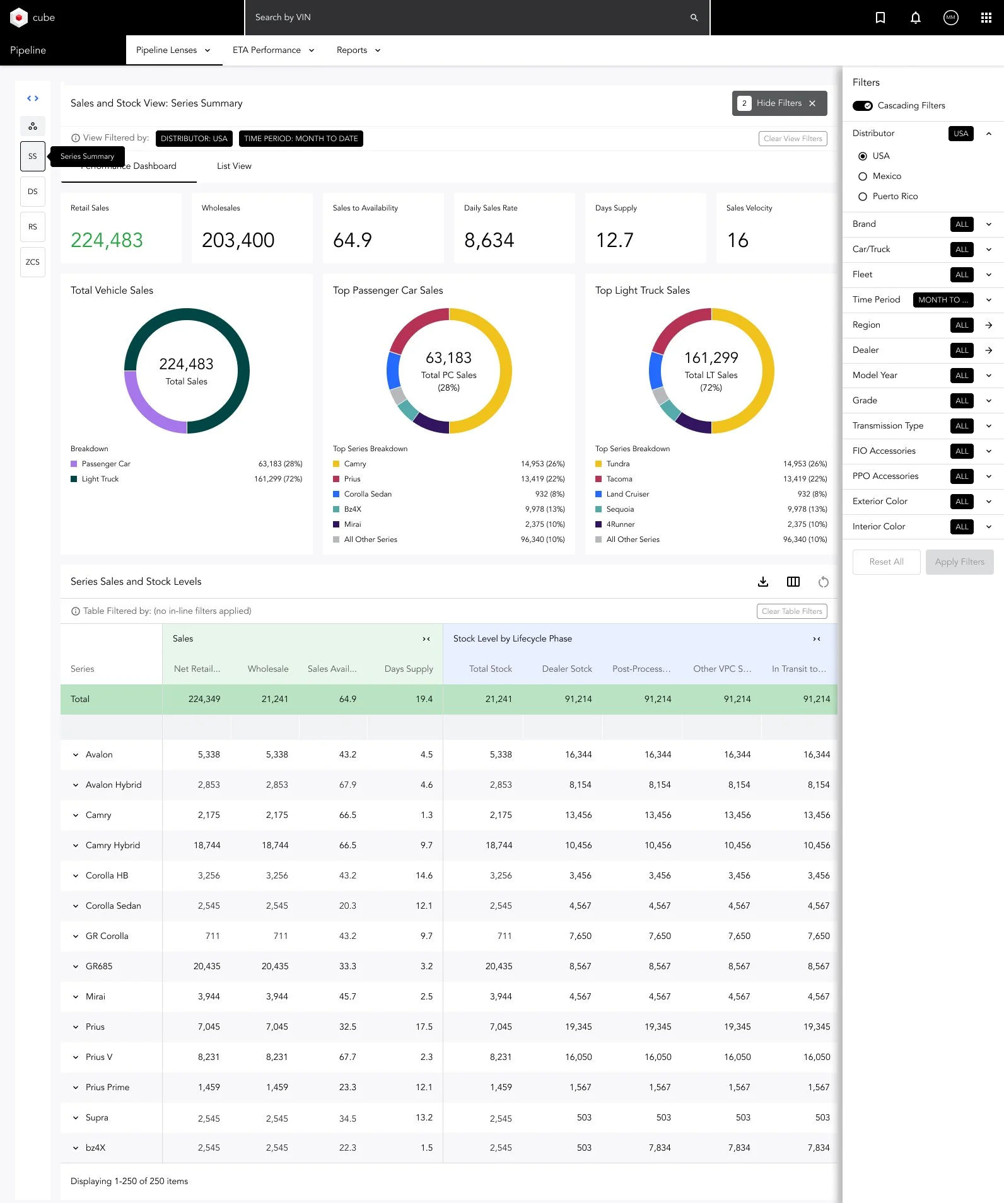Click the Passenger Car legend swatch
The height and width of the screenshot is (1203, 1004).
74,464
